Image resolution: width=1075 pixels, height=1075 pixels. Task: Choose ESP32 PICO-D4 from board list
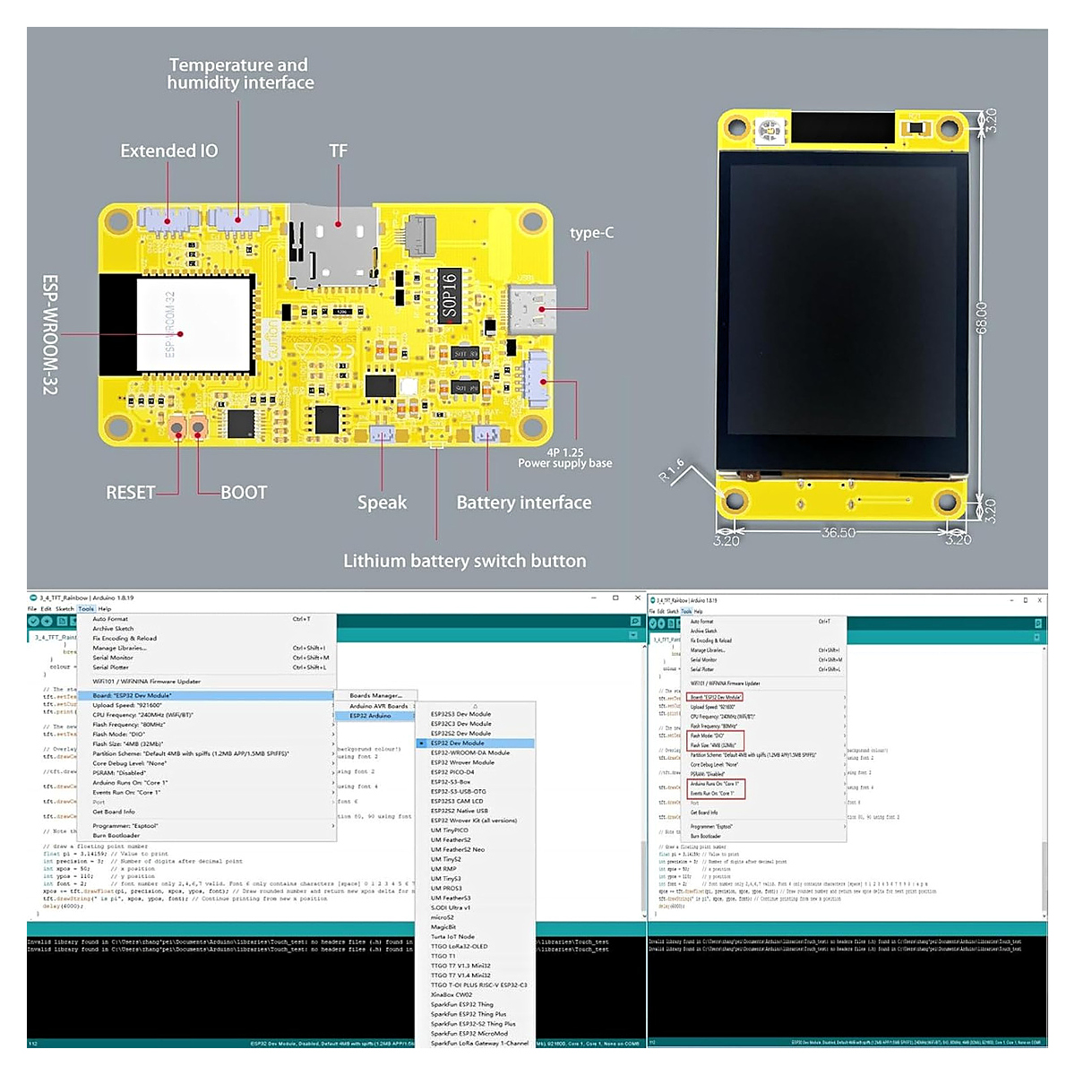coord(476,772)
